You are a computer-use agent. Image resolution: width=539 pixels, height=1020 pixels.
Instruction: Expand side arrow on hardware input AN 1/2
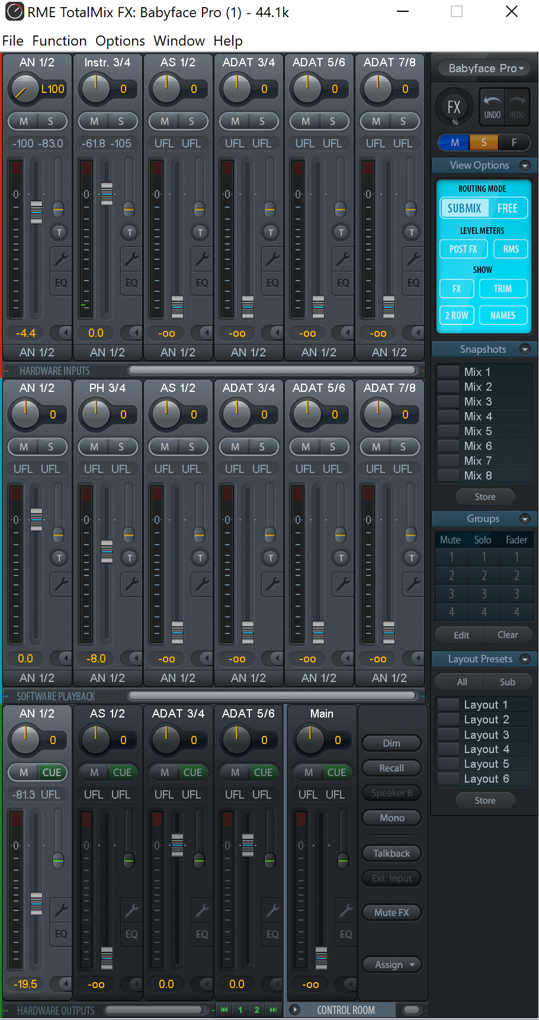pyautogui.click(x=61, y=333)
